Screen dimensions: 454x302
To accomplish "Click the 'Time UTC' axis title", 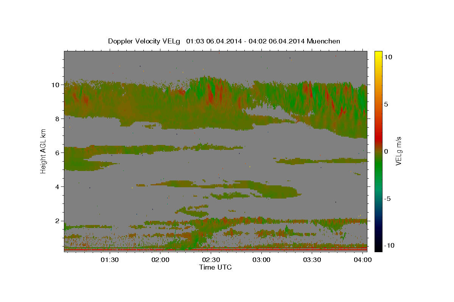I will [x=215, y=267].
